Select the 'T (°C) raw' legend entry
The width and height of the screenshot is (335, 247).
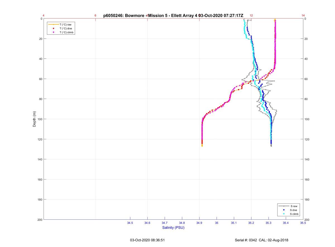pos(61,25)
